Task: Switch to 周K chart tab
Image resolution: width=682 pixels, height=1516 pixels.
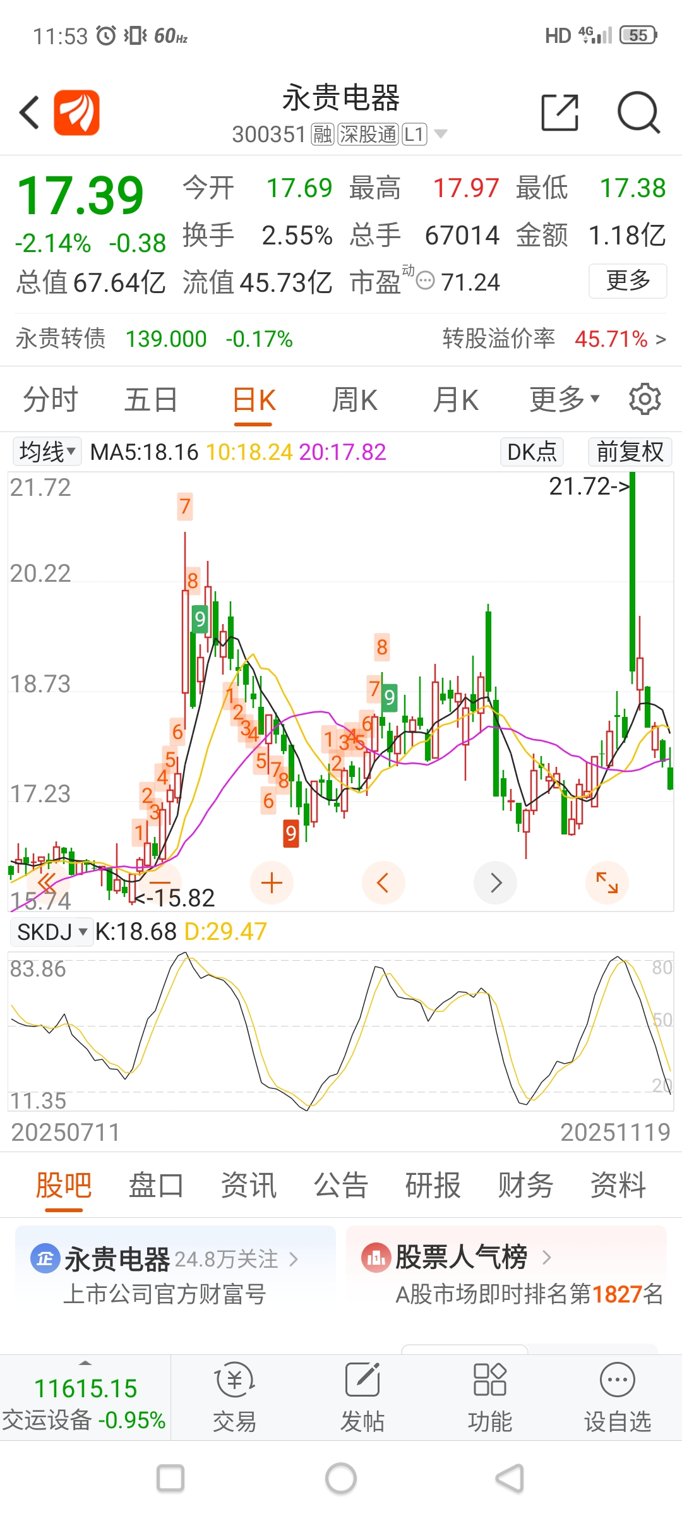Action: click(354, 400)
